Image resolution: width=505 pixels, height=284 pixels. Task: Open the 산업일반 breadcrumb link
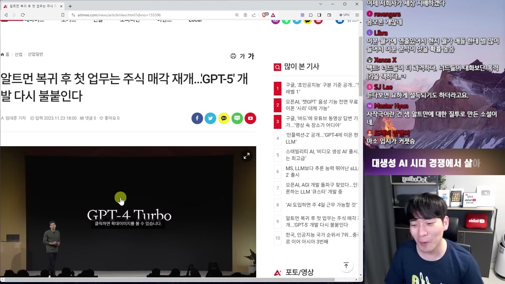pyautogui.click(x=35, y=54)
